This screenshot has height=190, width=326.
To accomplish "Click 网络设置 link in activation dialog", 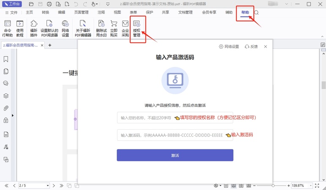I will [x=229, y=46].
